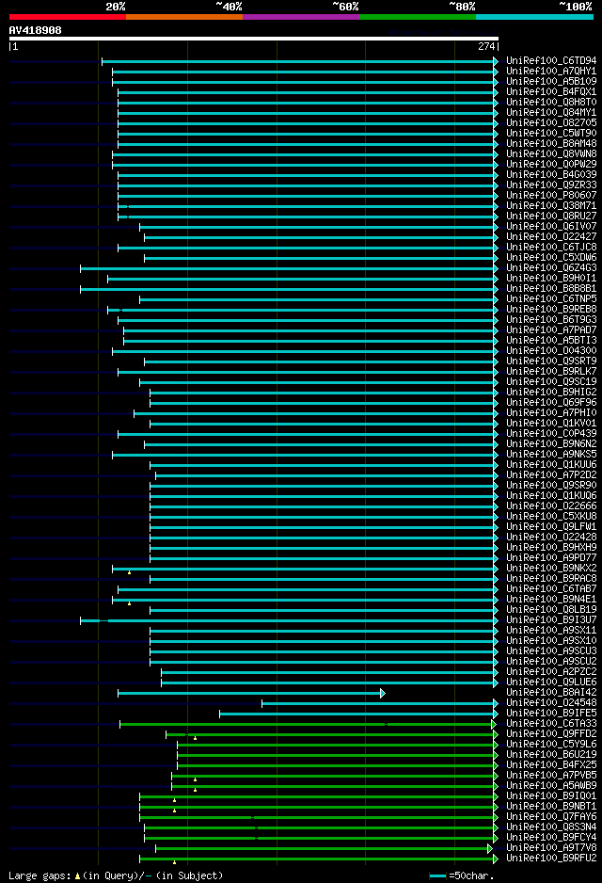Click the UniRef100_Q38M71 label
The image size is (602, 883).
(x=551, y=205)
